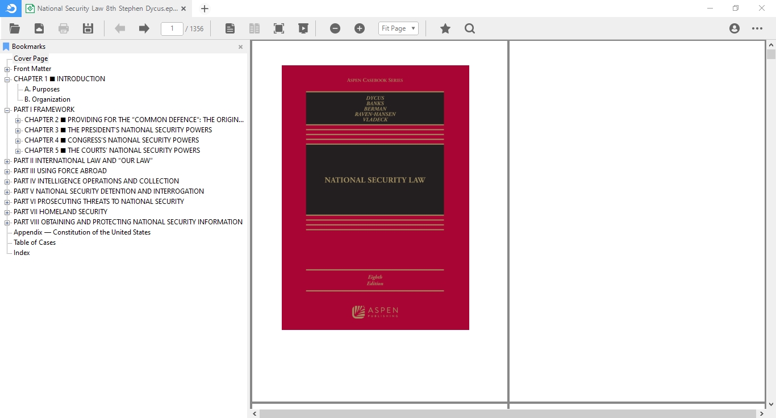Open a new tab with the plus icon
The height and width of the screenshot is (418, 776).
tap(205, 9)
